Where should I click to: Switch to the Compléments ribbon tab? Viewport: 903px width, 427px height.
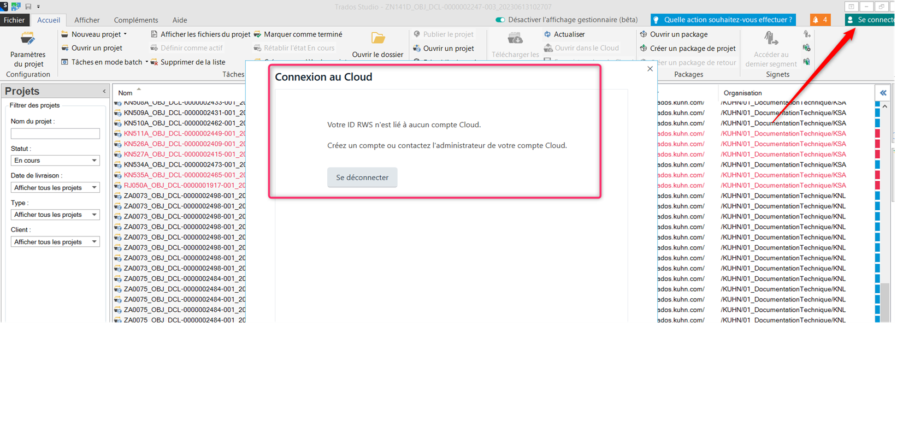136,20
